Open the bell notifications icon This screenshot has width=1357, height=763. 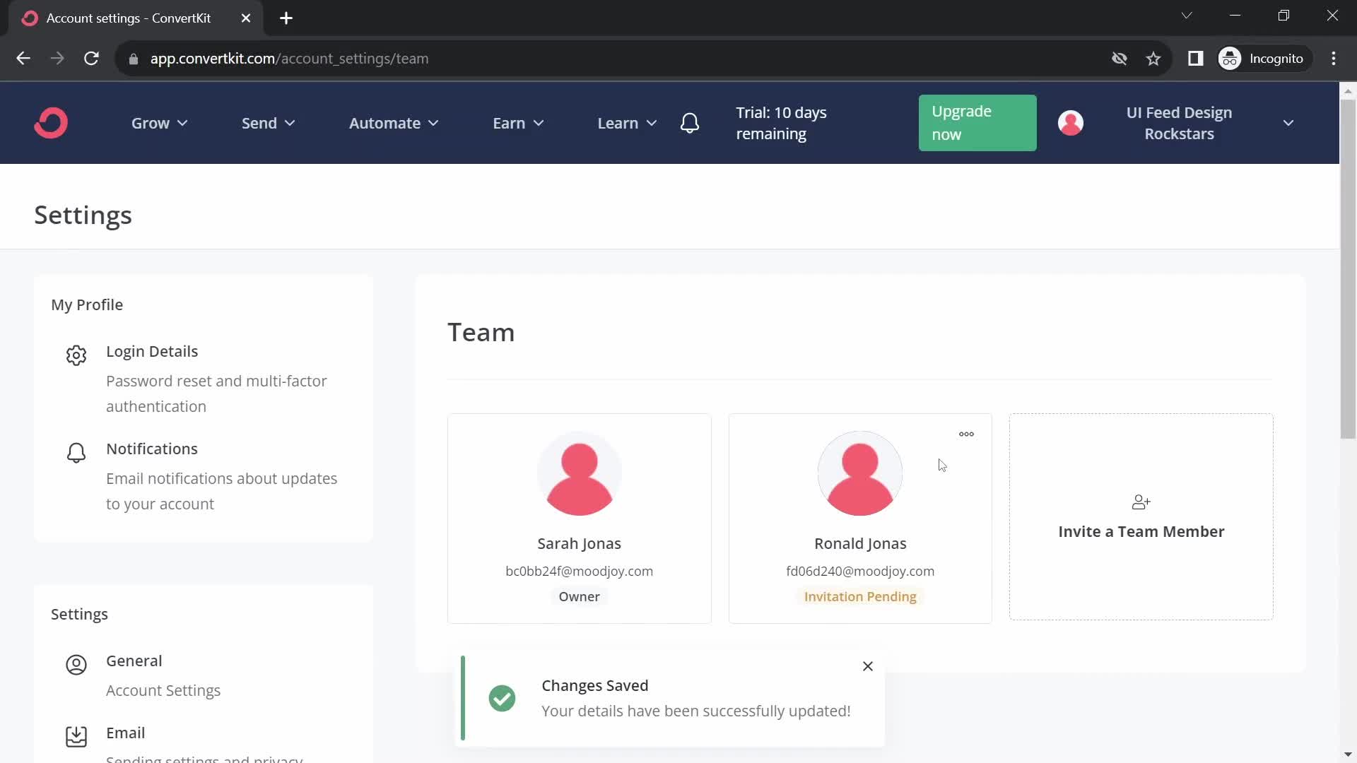(x=691, y=122)
